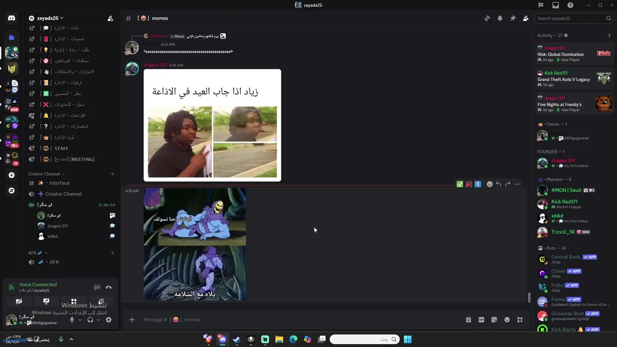Viewport: 617px width, 347px height.
Task: Open add reaction smiley on message
Action: pyautogui.click(x=490, y=184)
